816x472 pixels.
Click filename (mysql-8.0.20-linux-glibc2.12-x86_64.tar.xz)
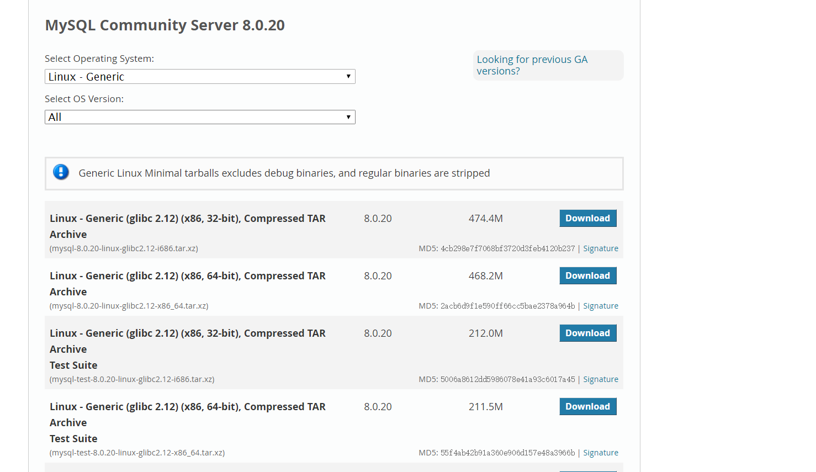pyautogui.click(x=129, y=306)
